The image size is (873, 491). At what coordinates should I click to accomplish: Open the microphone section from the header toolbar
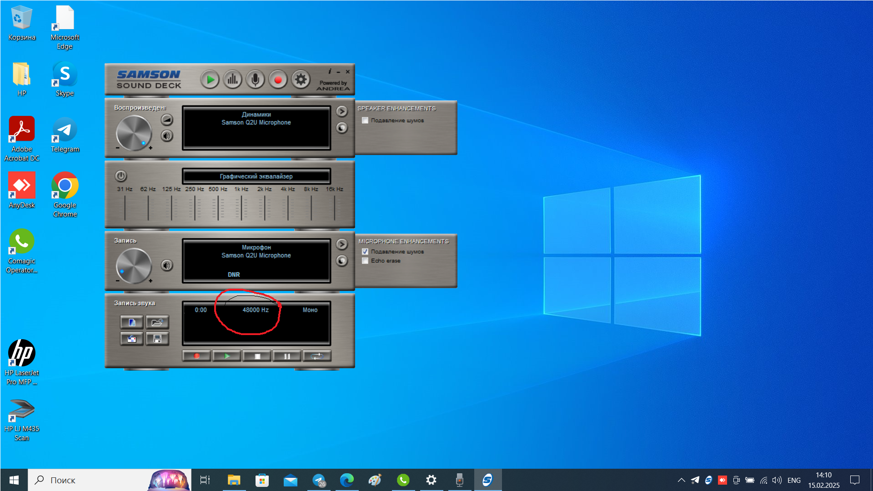(x=255, y=80)
